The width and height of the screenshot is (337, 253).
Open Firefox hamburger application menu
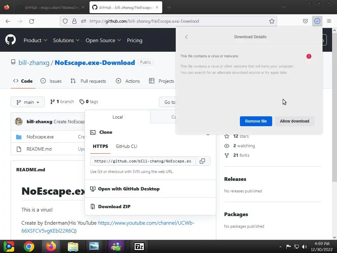[x=329, y=21]
